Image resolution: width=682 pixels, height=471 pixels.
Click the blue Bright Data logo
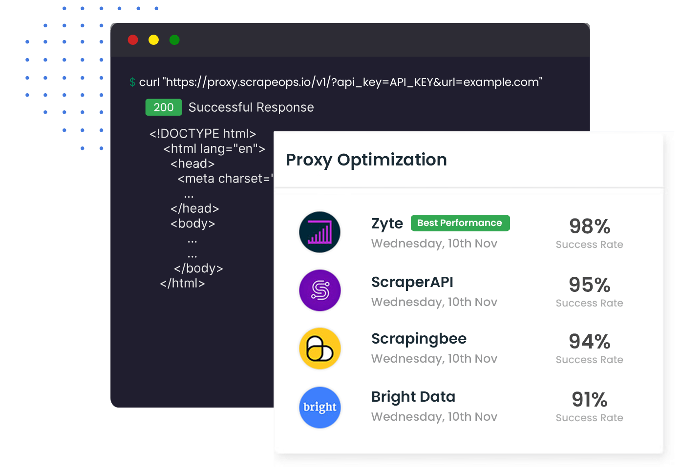coord(320,407)
